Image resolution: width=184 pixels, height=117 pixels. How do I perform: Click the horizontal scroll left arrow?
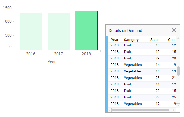[x=109, y=110]
